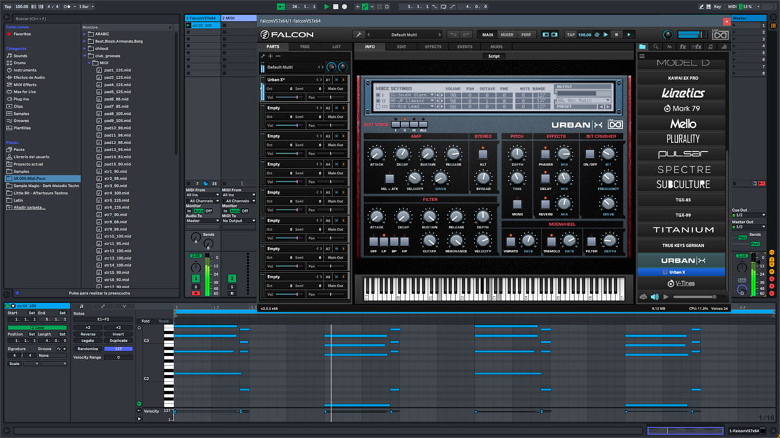Toggle the Mono pitch switch
The height and width of the screenshot is (438, 780).
(x=517, y=204)
